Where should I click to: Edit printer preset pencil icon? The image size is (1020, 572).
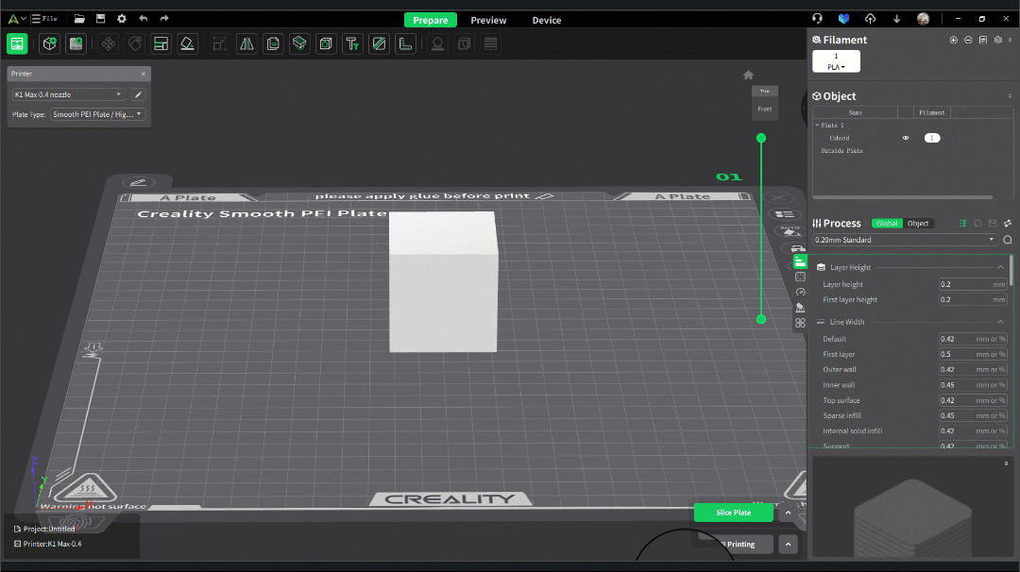pyautogui.click(x=138, y=94)
